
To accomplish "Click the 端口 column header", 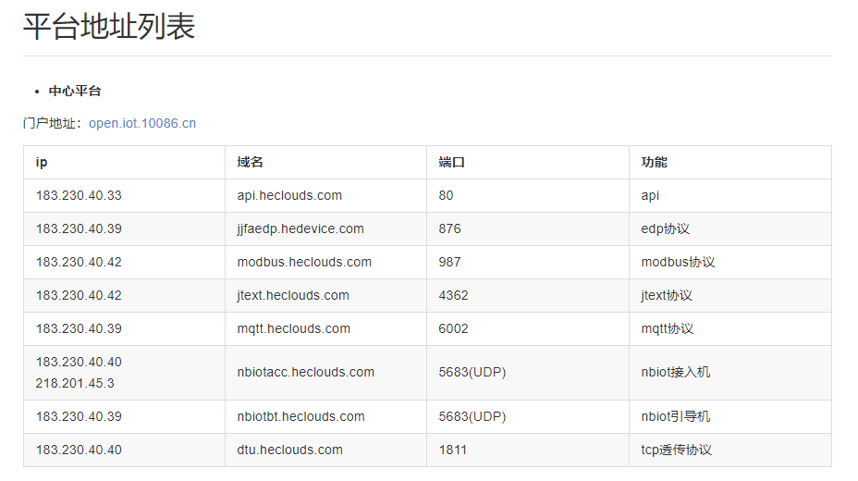I will [451, 162].
